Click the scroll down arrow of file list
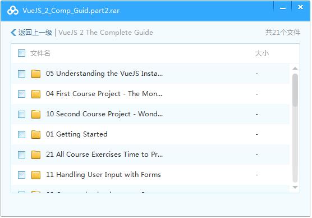Screen dimensions: 312x218 (295, 187)
